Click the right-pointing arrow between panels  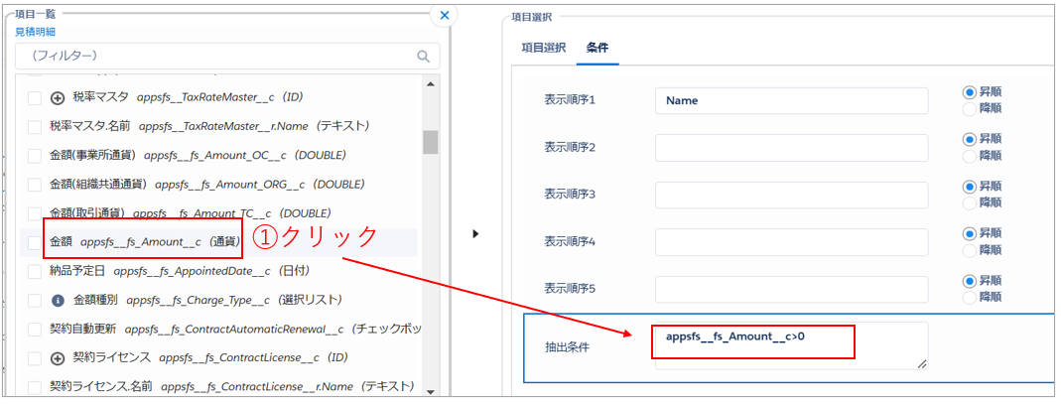pos(474,234)
